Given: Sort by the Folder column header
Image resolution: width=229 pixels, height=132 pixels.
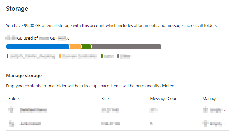Looking at the screenshot, I should 14,98.
